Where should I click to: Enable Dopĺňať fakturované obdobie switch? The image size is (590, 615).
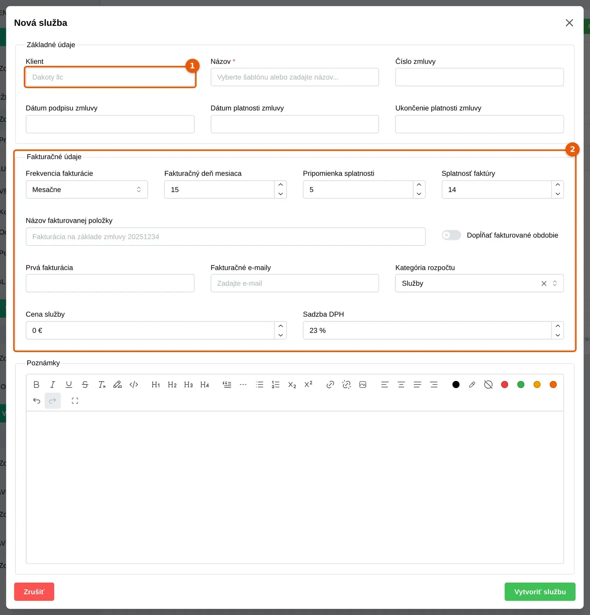[x=451, y=235]
